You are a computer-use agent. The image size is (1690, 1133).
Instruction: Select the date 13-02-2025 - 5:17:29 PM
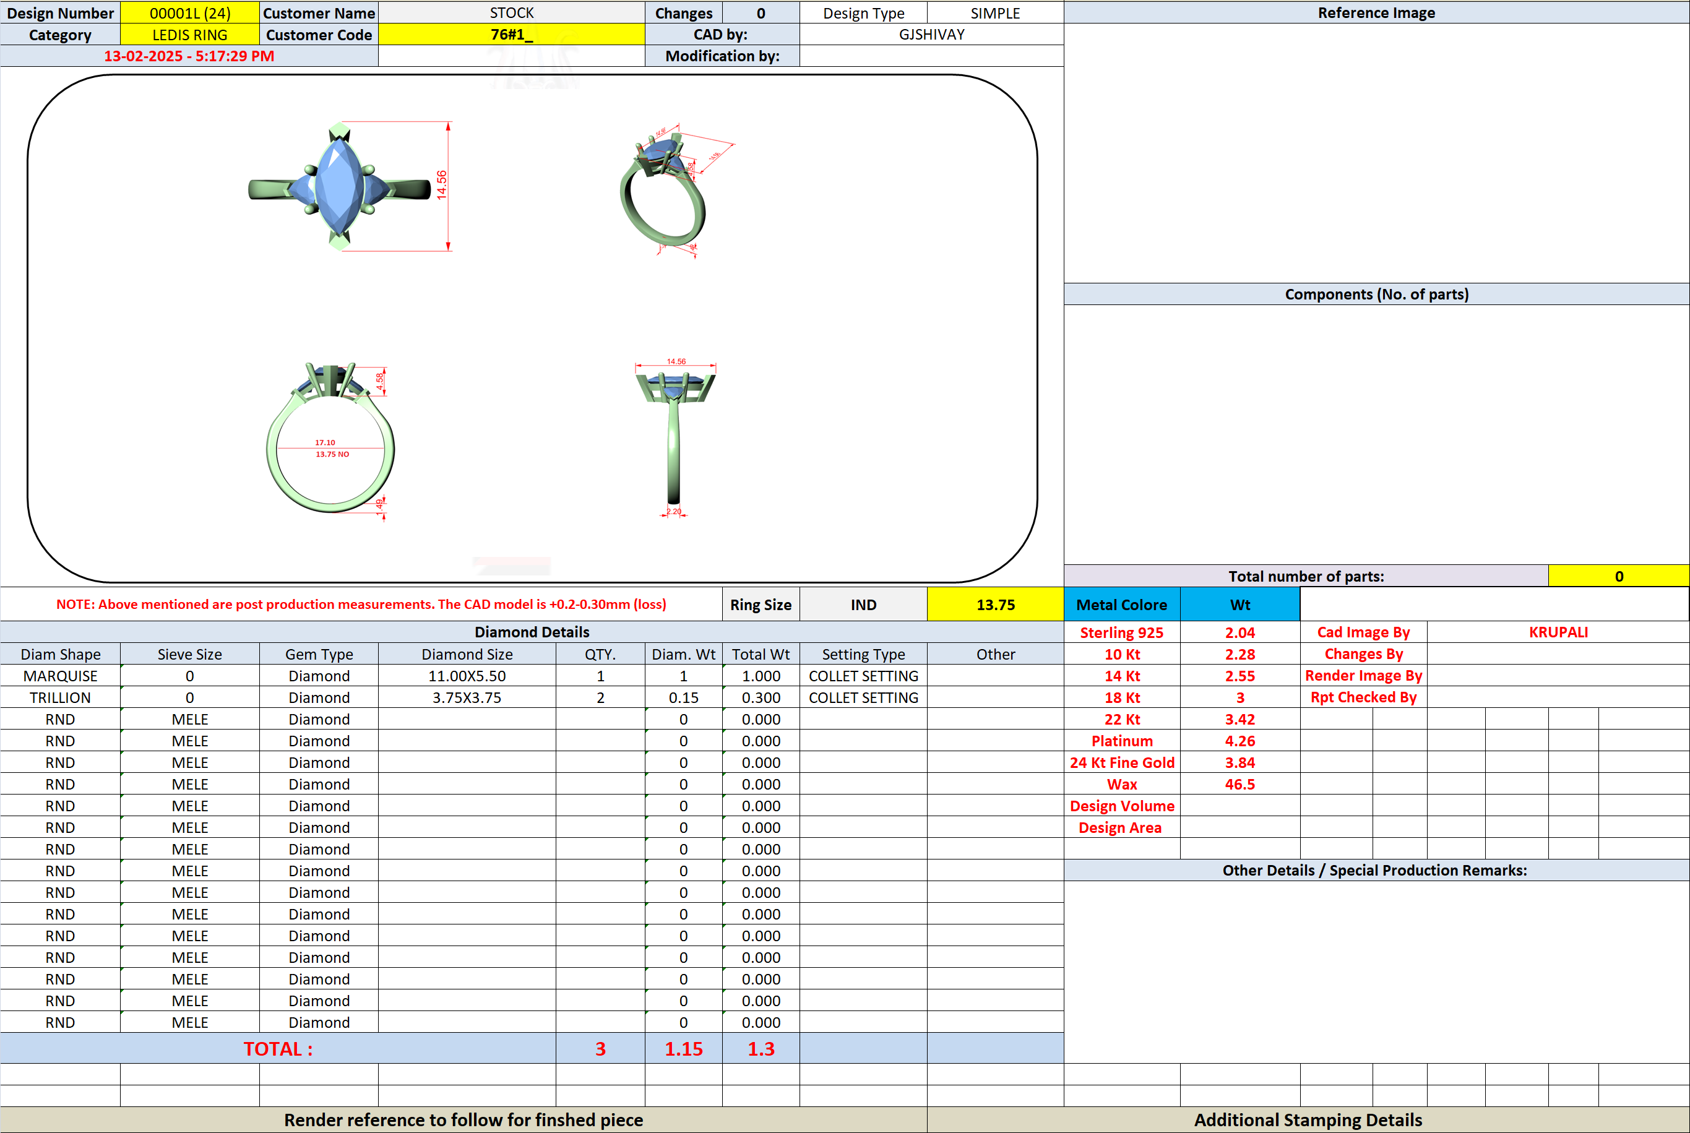click(x=189, y=56)
